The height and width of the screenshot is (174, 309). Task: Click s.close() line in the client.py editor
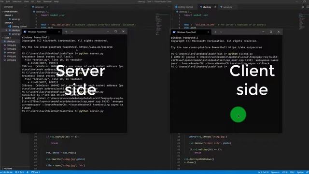coord(190,162)
